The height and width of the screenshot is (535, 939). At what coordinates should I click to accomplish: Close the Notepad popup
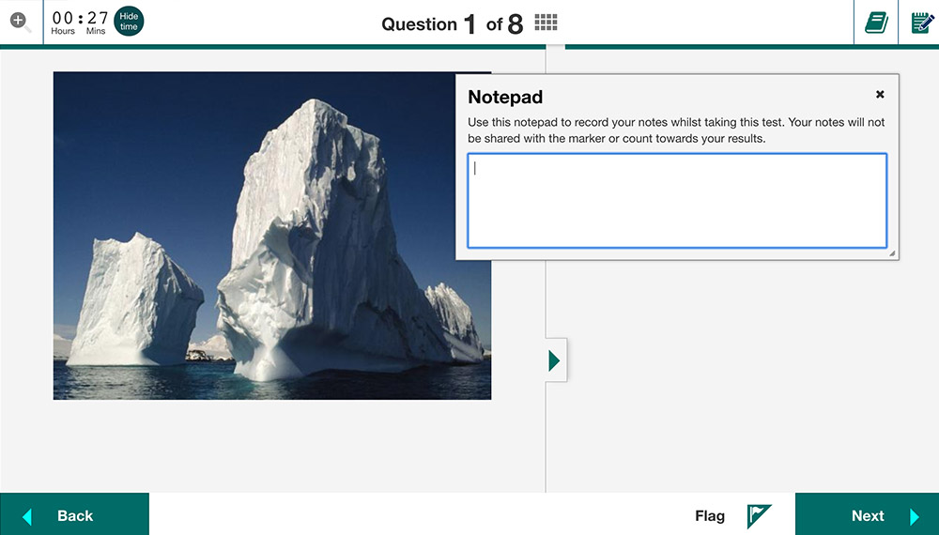pos(880,94)
